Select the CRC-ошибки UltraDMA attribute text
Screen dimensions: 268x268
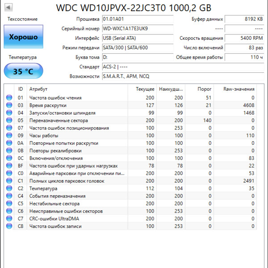54,218
